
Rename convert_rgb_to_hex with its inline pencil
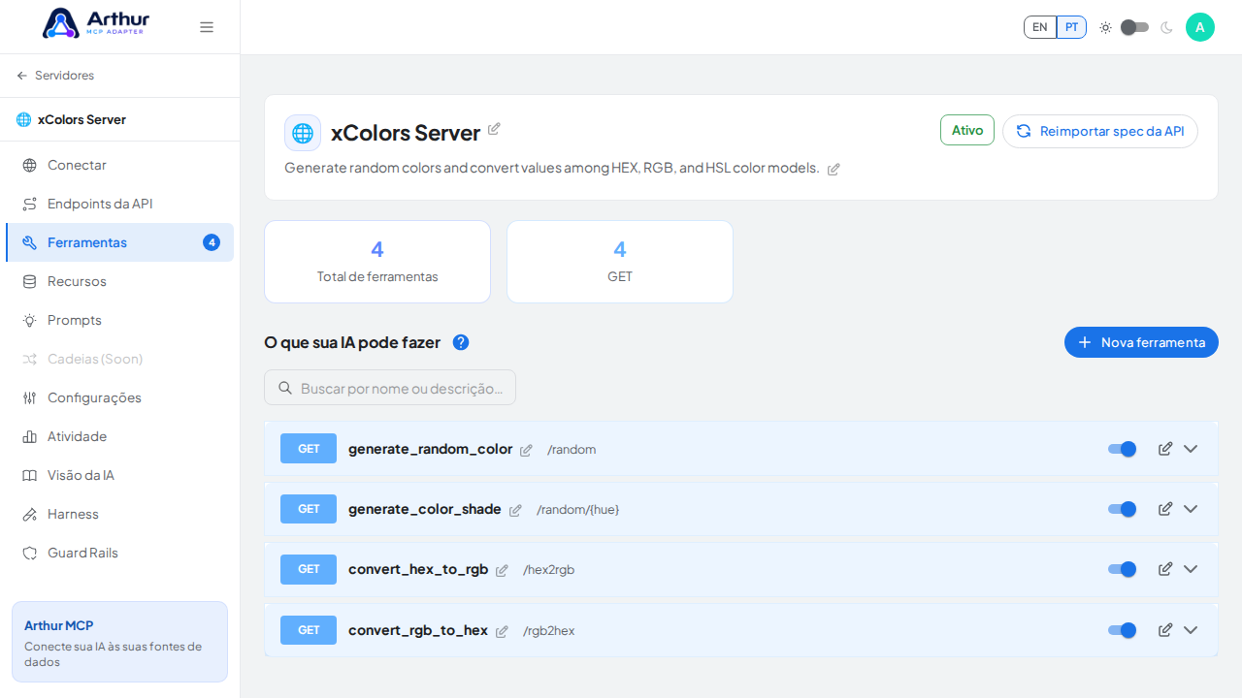coord(502,631)
